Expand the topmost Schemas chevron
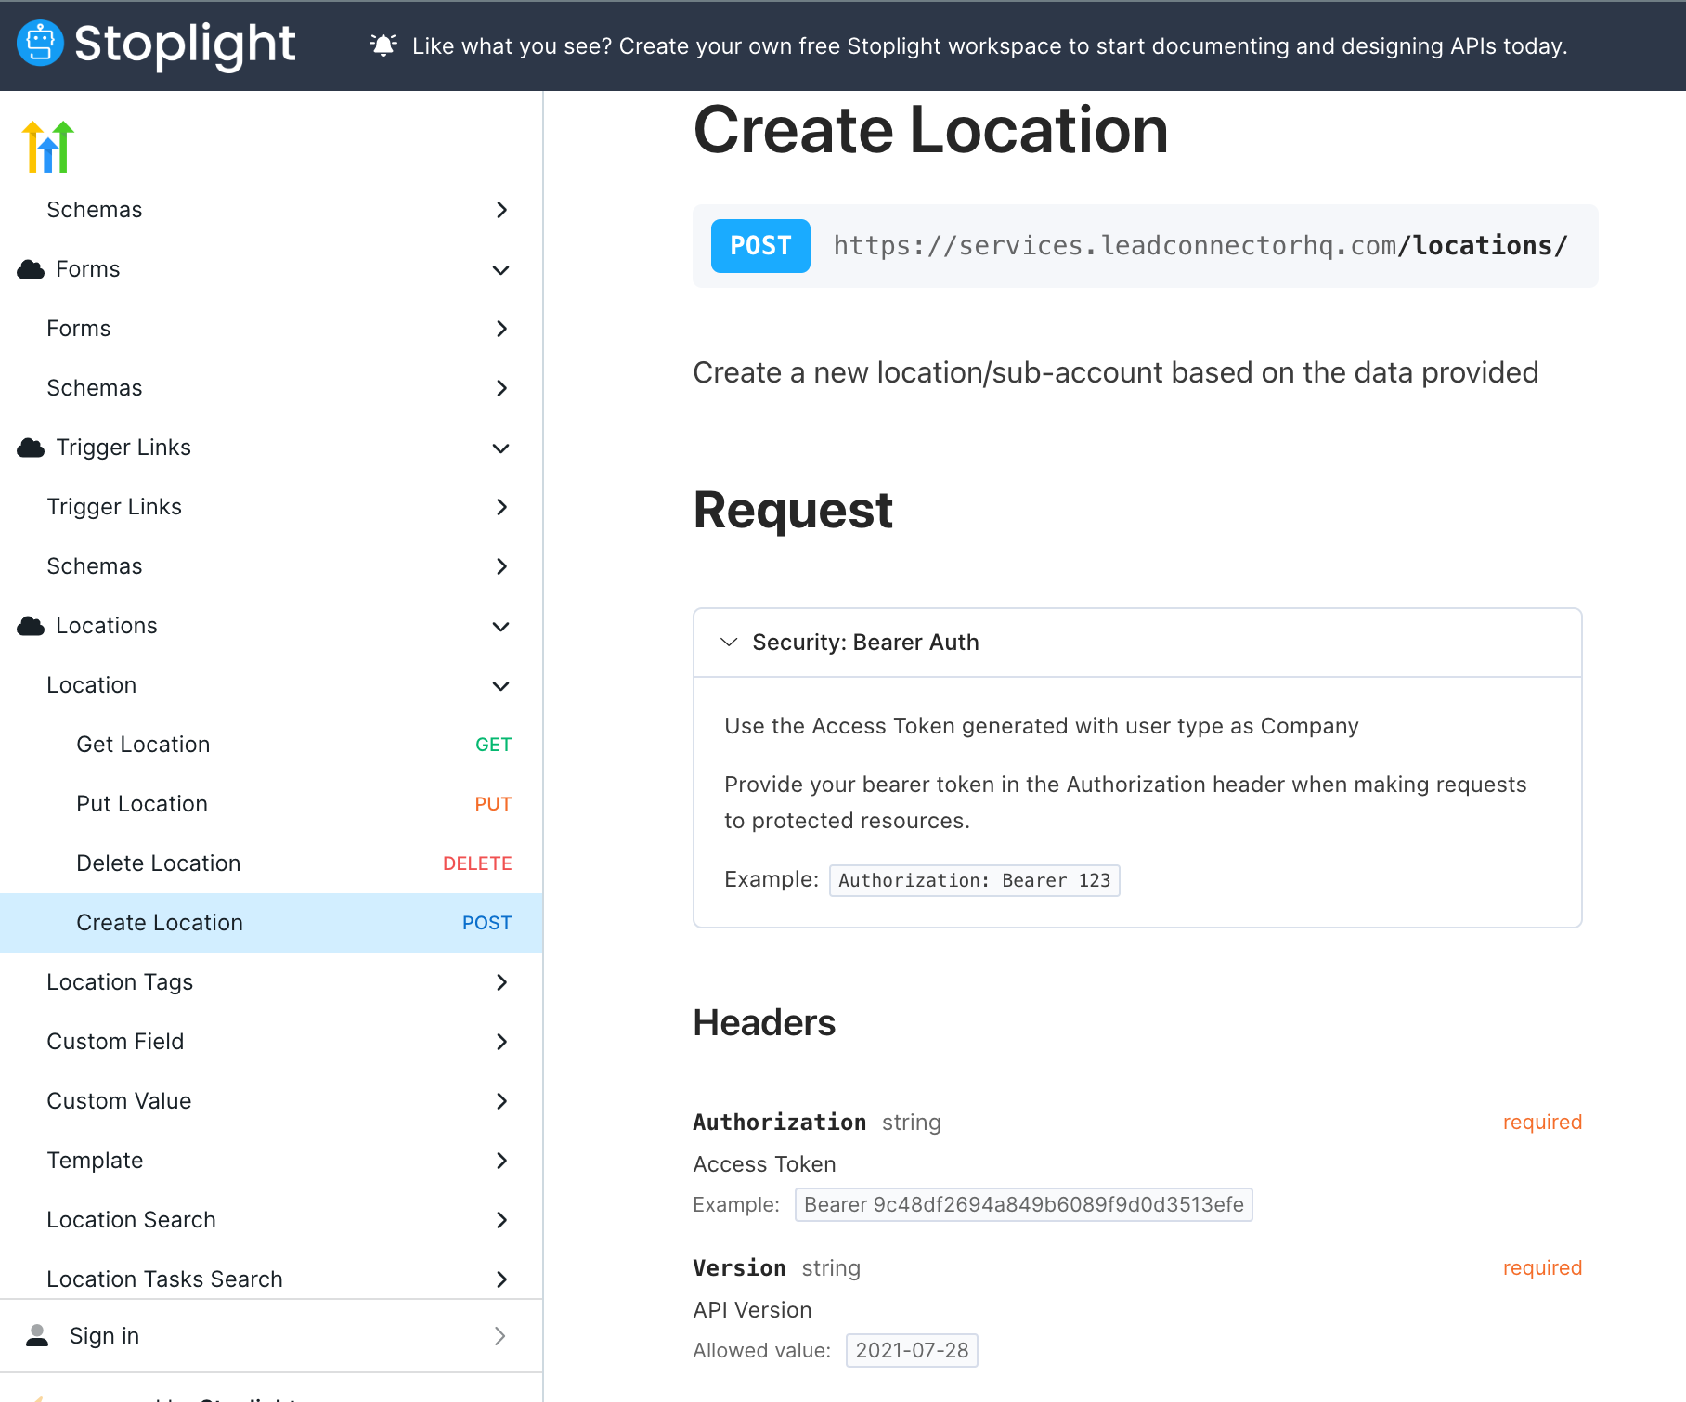Image resolution: width=1686 pixels, height=1402 pixels. click(x=501, y=210)
